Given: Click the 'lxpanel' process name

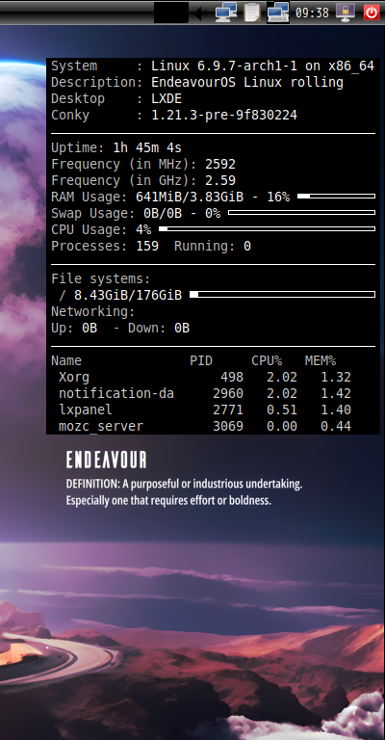Looking at the screenshot, I should 86,410.
